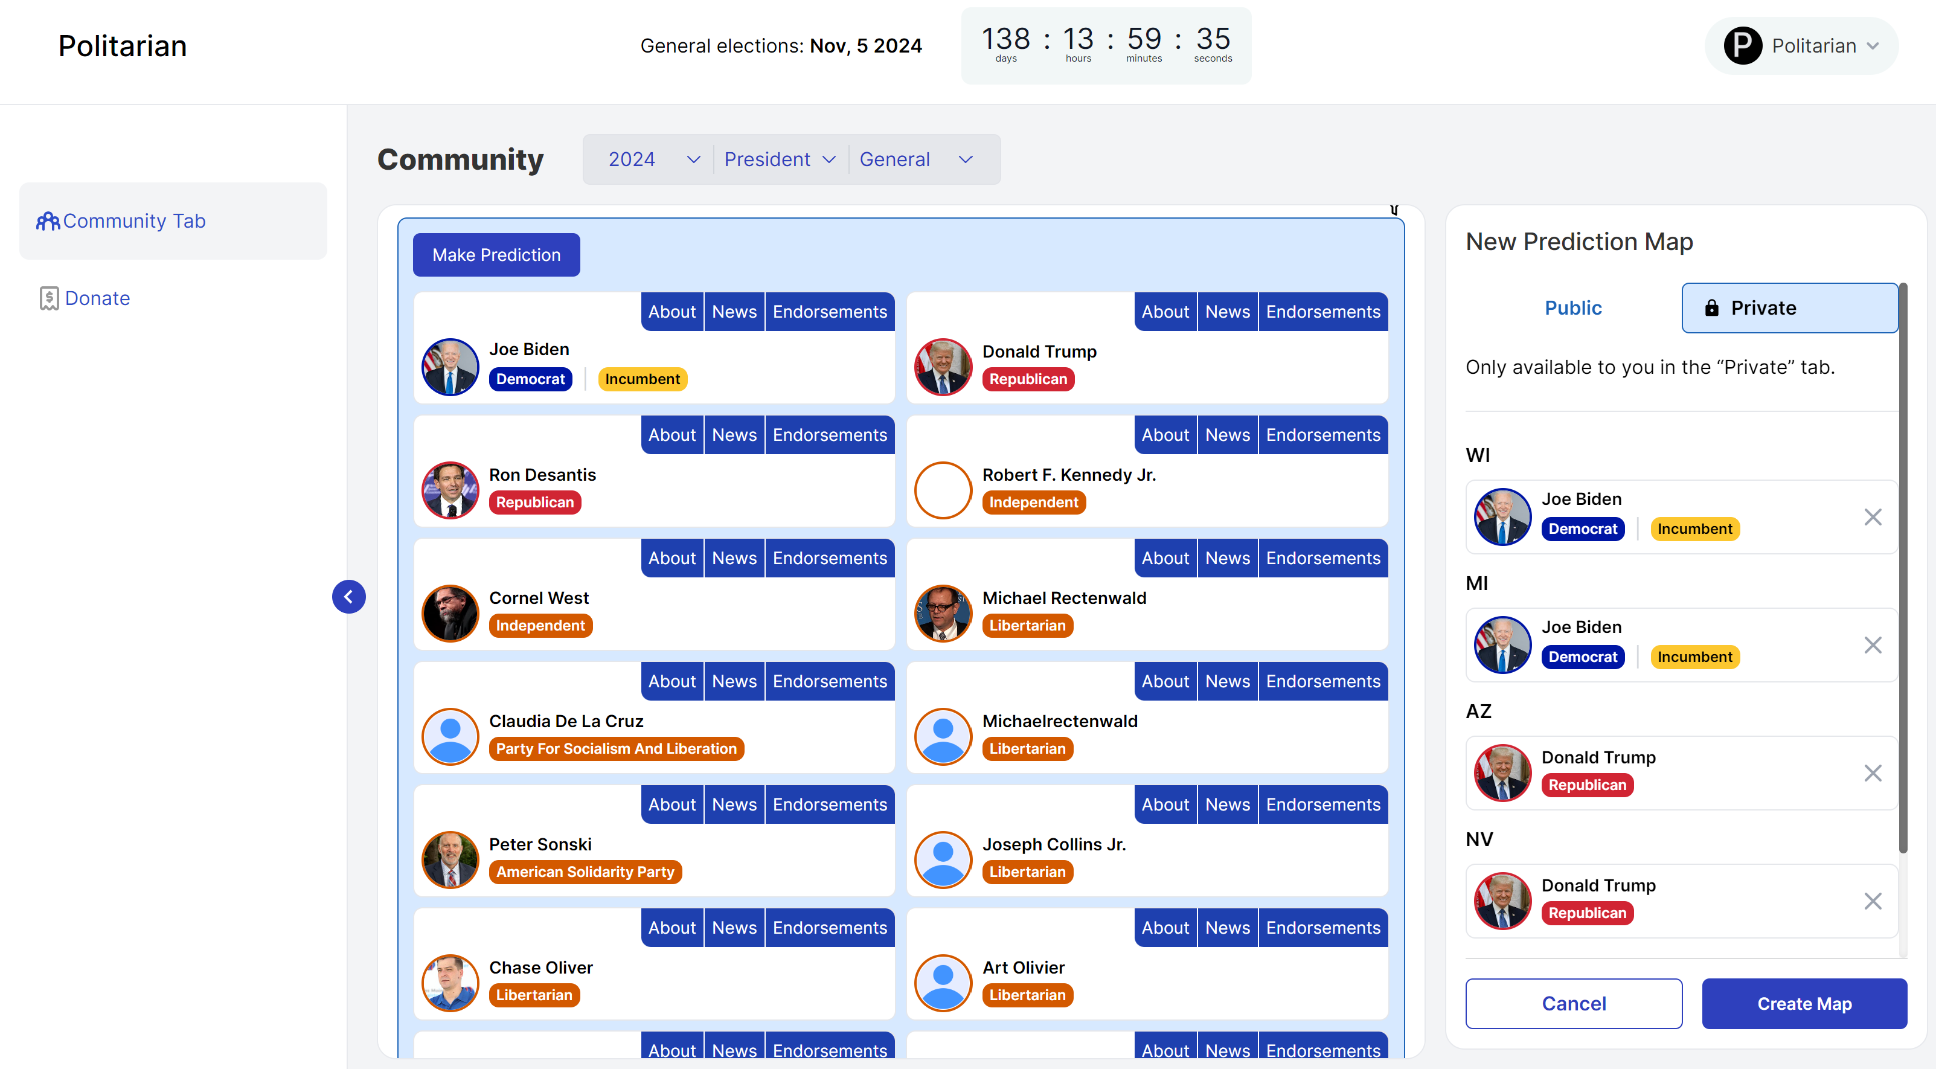Open Joe Biden's Endorsements tab
Screen dimensions: 1936x1069
click(x=830, y=312)
